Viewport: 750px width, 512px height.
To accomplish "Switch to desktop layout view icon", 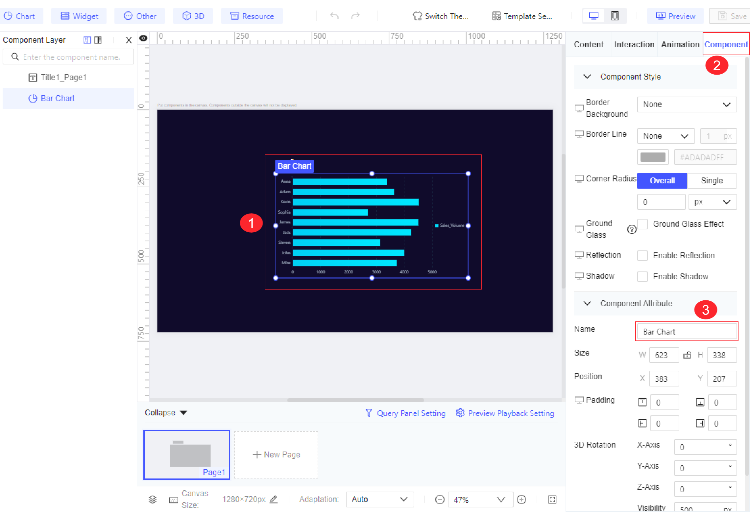I will click(x=593, y=16).
